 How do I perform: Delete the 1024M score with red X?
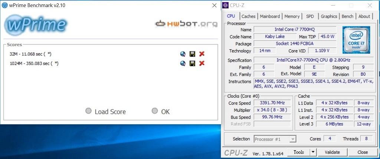[202, 63]
